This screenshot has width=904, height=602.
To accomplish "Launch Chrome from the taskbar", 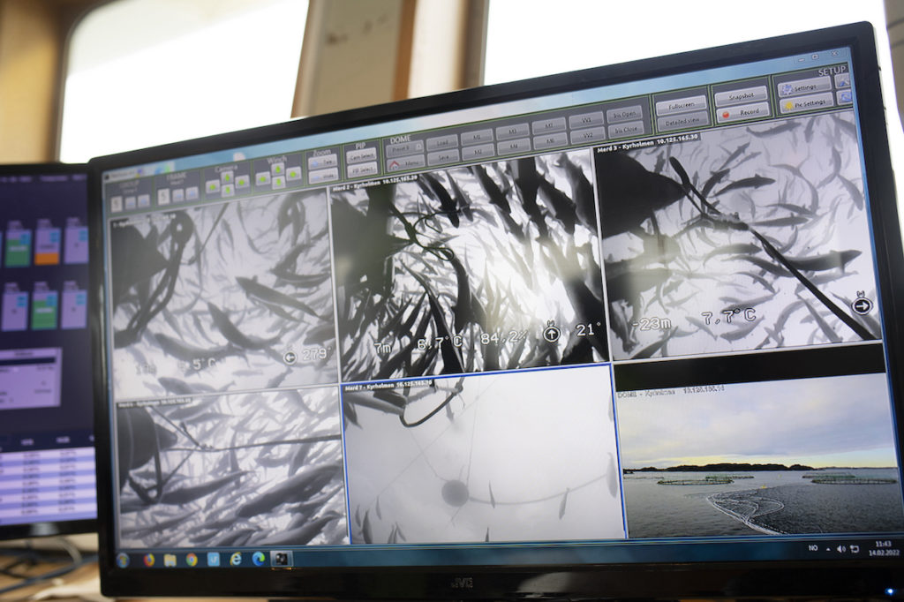I will (x=192, y=560).
